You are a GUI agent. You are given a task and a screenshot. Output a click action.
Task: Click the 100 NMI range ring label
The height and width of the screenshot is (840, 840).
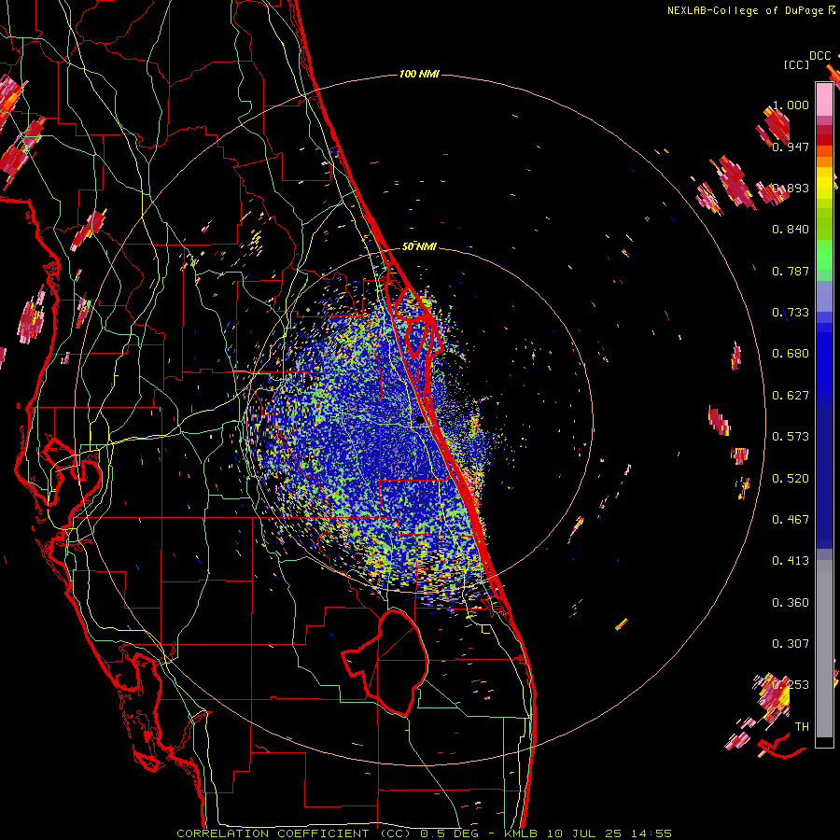pyautogui.click(x=419, y=74)
